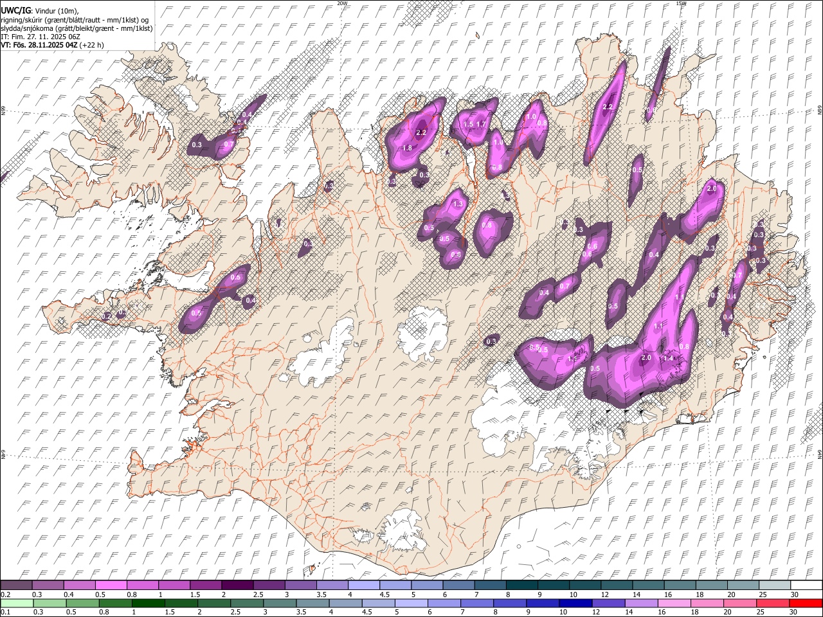Viewport: 823px width, 617px height.
Task: Click the 0.1 pale green rain legend swatch
Action: coord(17,604)
